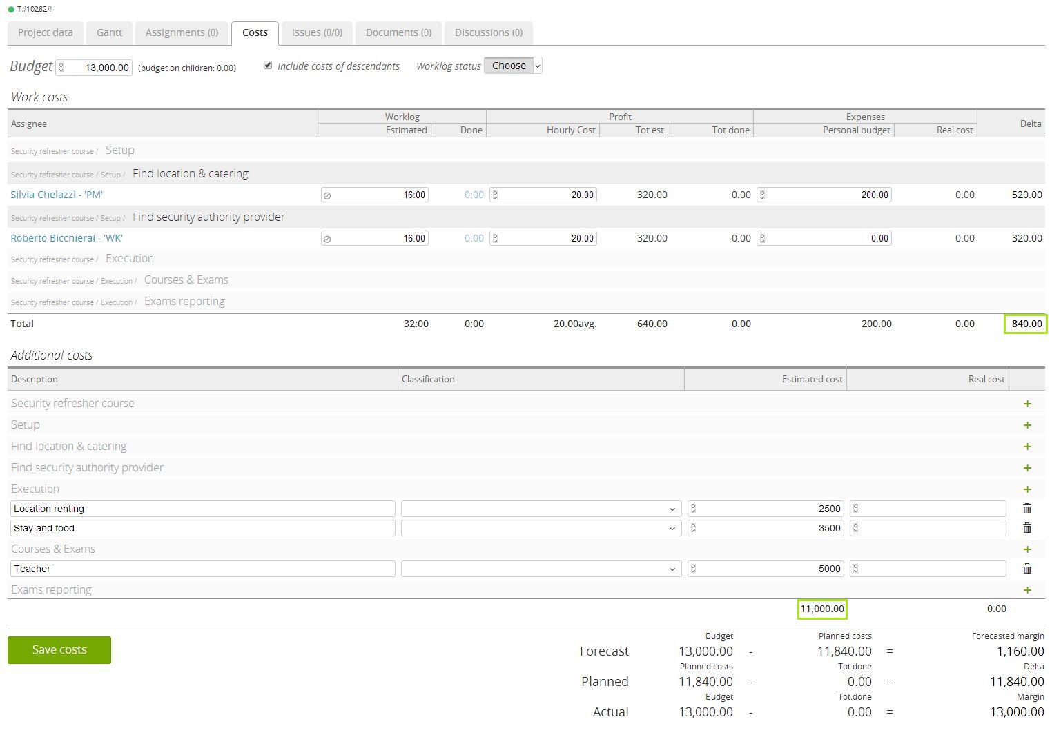Add additional cost for Setup row
This screenshot has width=1061, height=735.
(x=1027, y=425)
